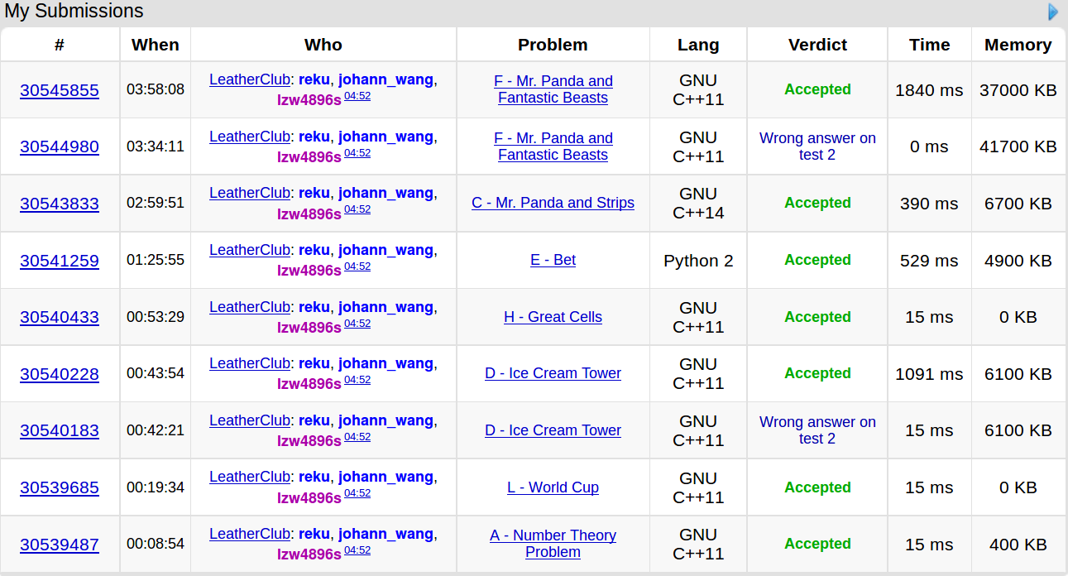Open problem A - Number Theory Problem
Viewport: 1068px width, 576px height.
(553, 544)
